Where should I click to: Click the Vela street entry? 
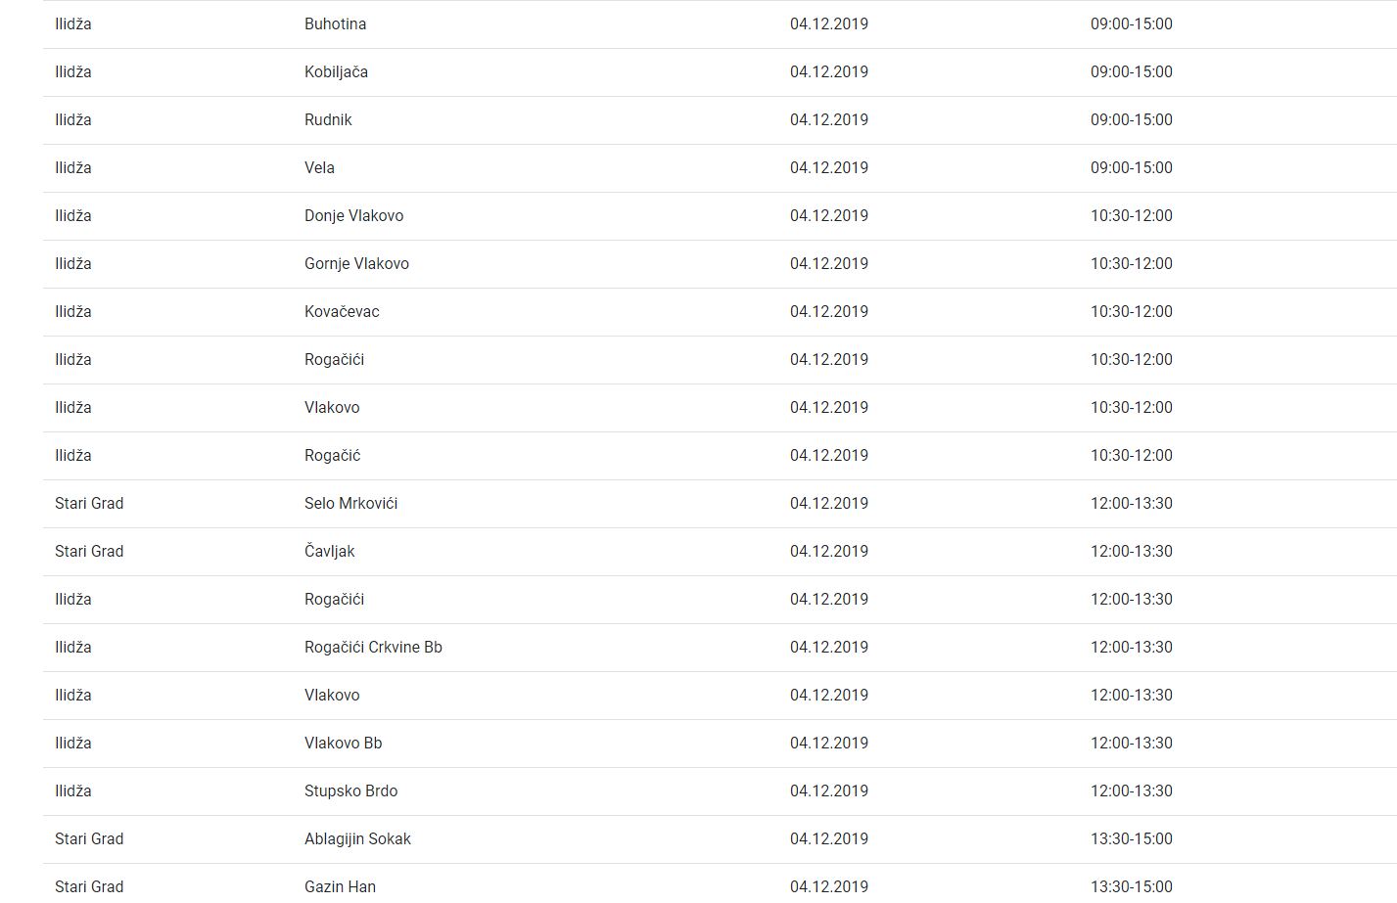click(319, 167)
